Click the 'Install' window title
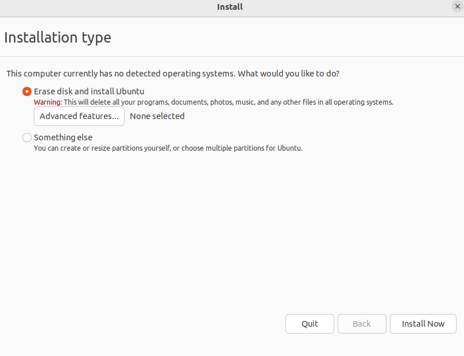The height and width of the screenshot is (356, 464). click(230, 7)
